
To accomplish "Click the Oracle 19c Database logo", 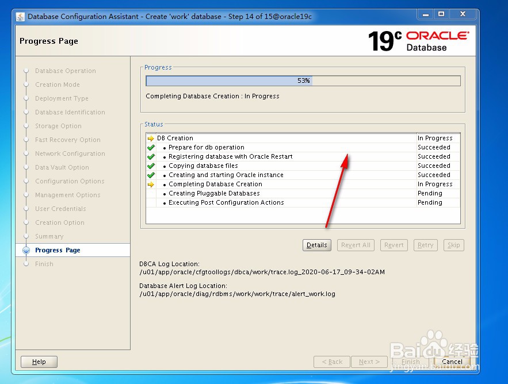I will (x=418, y=41).
